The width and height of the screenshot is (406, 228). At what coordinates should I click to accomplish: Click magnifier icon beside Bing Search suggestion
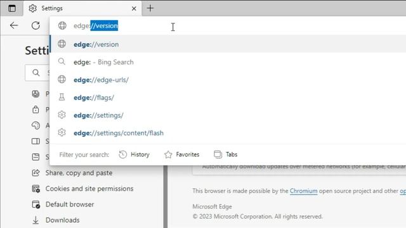click(x=62, y=61)
